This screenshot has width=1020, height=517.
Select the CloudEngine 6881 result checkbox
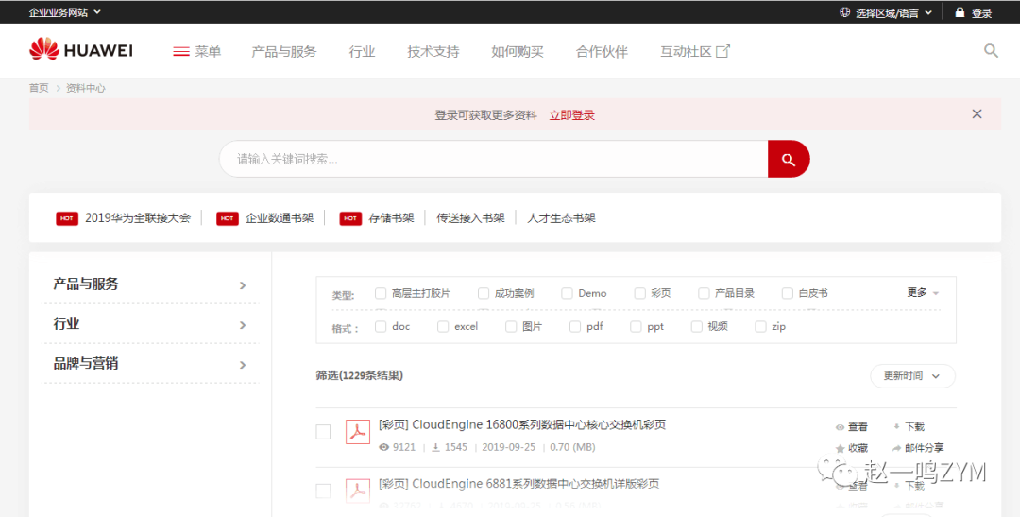(x=323, y=491)
